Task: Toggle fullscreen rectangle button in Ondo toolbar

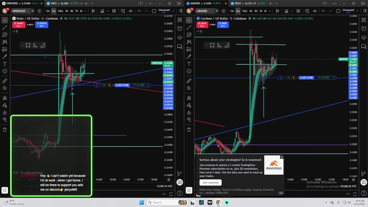Action: [x=154, y=11]
